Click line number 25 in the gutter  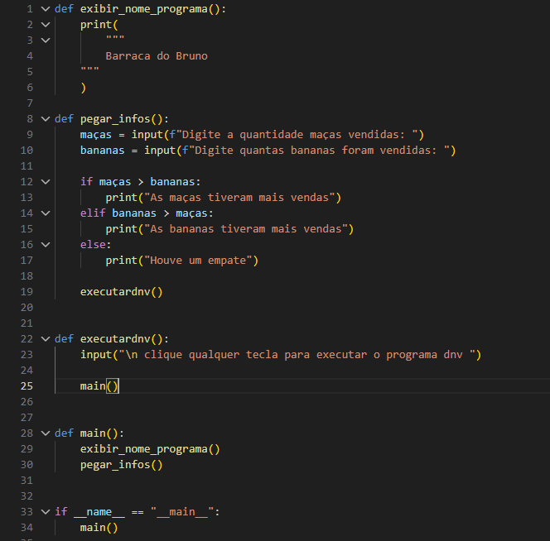(x=27, y=386)
